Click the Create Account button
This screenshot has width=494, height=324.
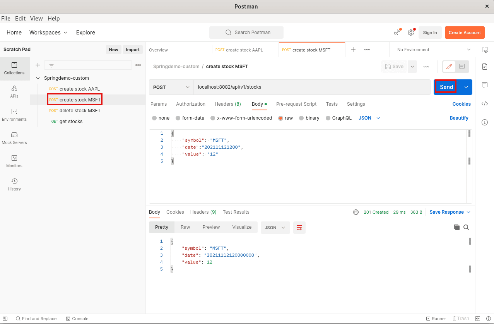(465, 33)
